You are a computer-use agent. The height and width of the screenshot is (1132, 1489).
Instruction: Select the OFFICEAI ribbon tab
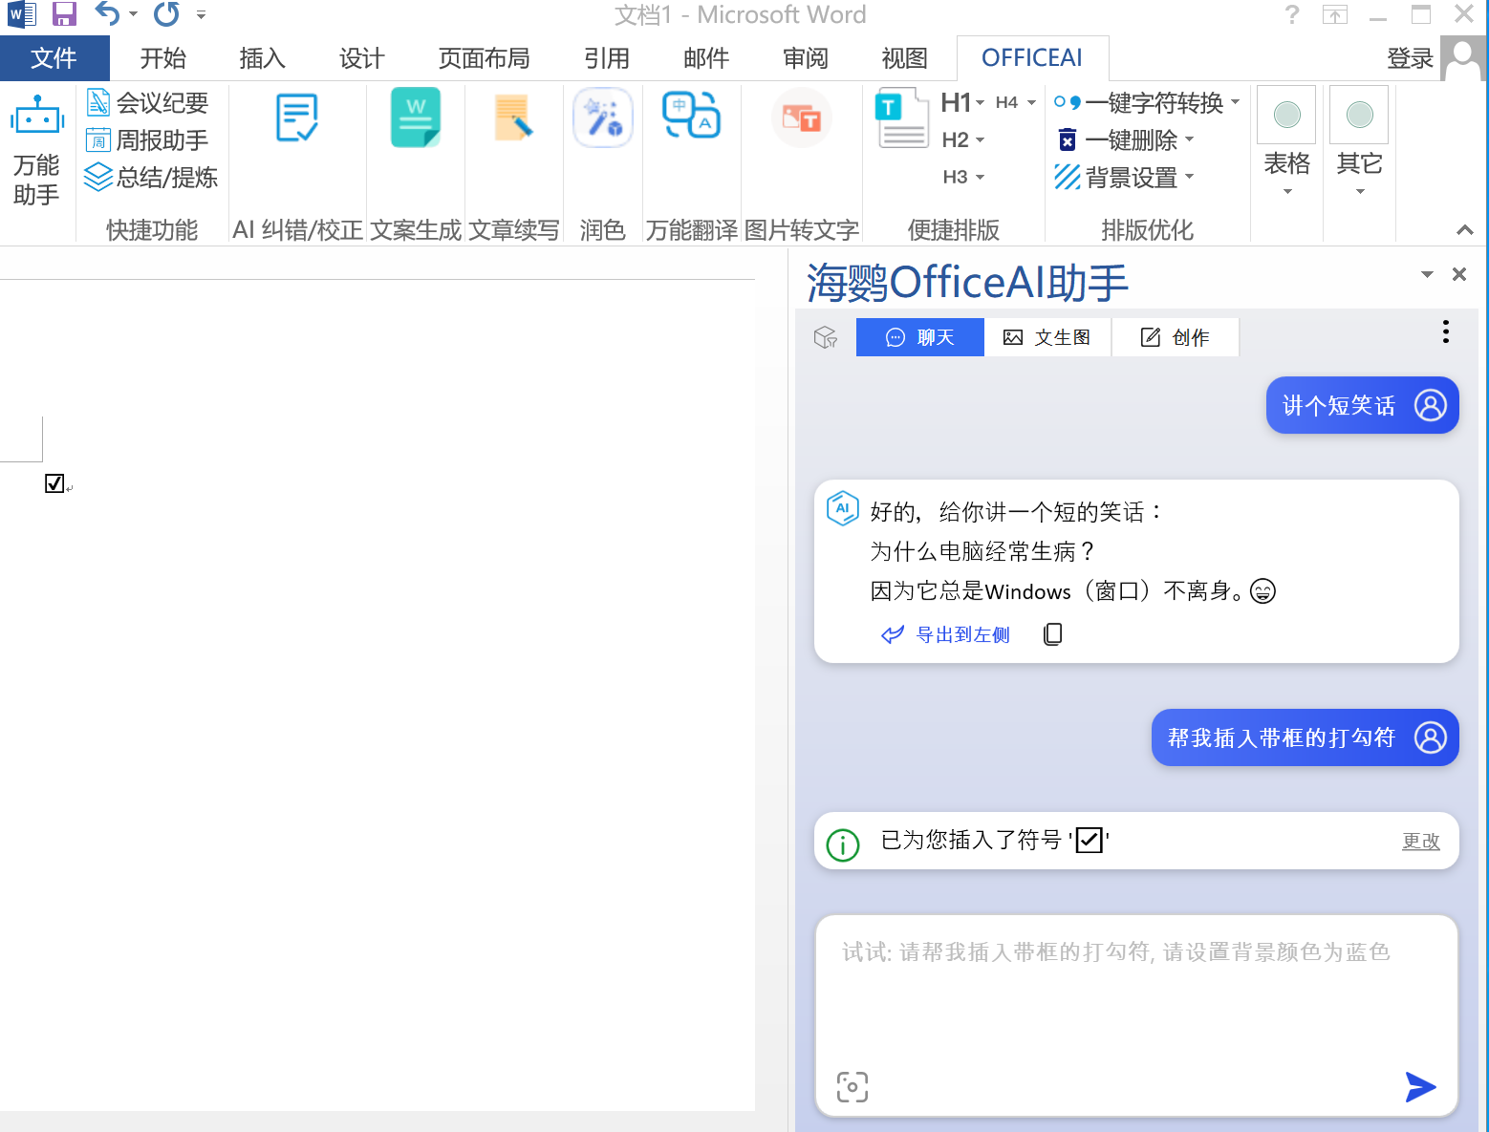[x=1032, y=58]
